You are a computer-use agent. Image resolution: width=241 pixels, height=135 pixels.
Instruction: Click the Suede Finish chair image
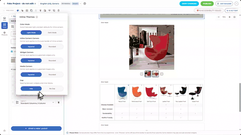pos(195,93)
